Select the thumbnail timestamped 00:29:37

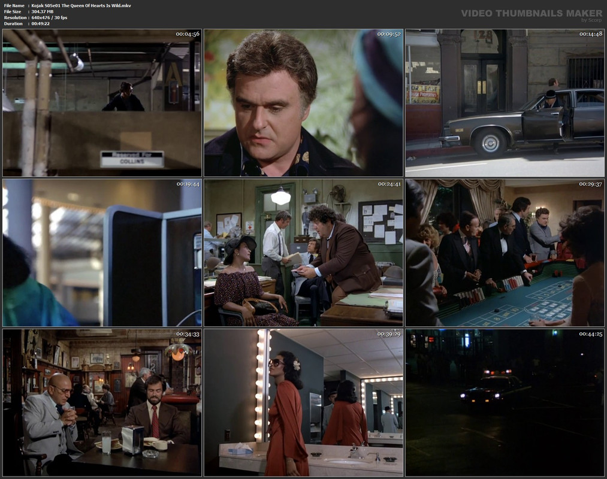505,253
